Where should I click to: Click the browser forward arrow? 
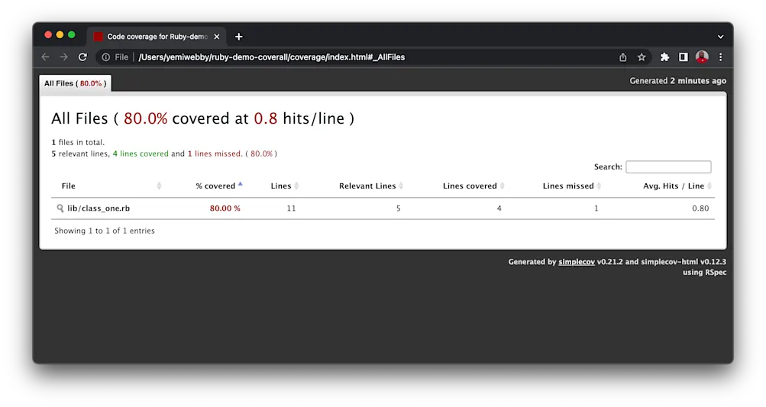click(x=64, y=57)
